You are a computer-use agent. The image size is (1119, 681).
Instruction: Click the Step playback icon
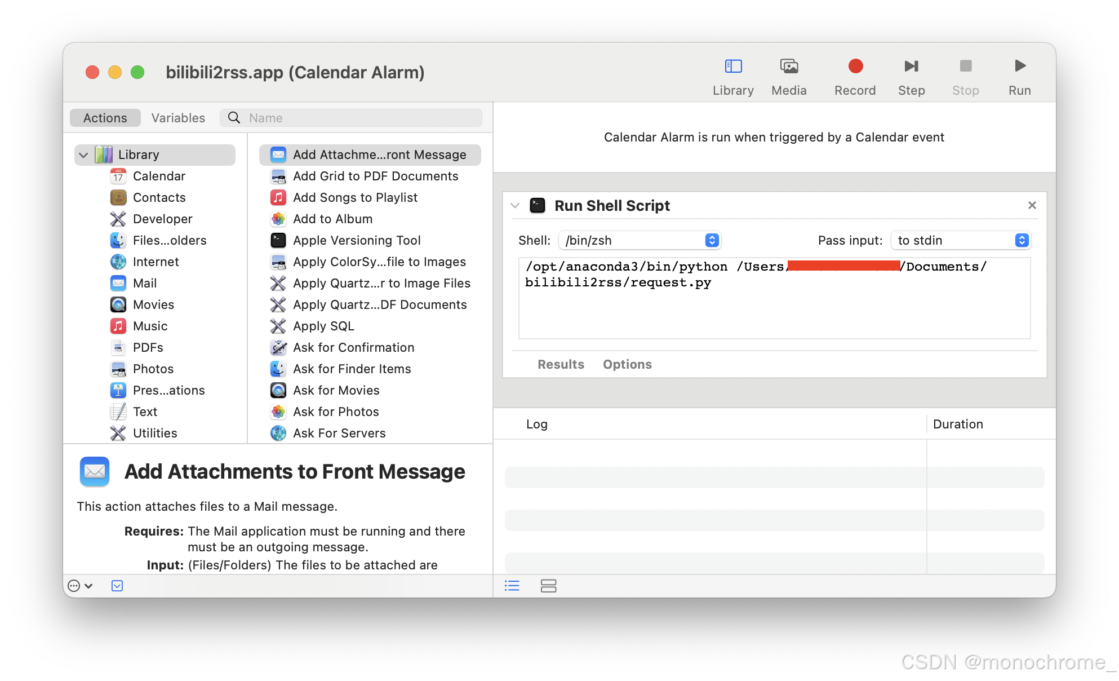pos(911,67)
